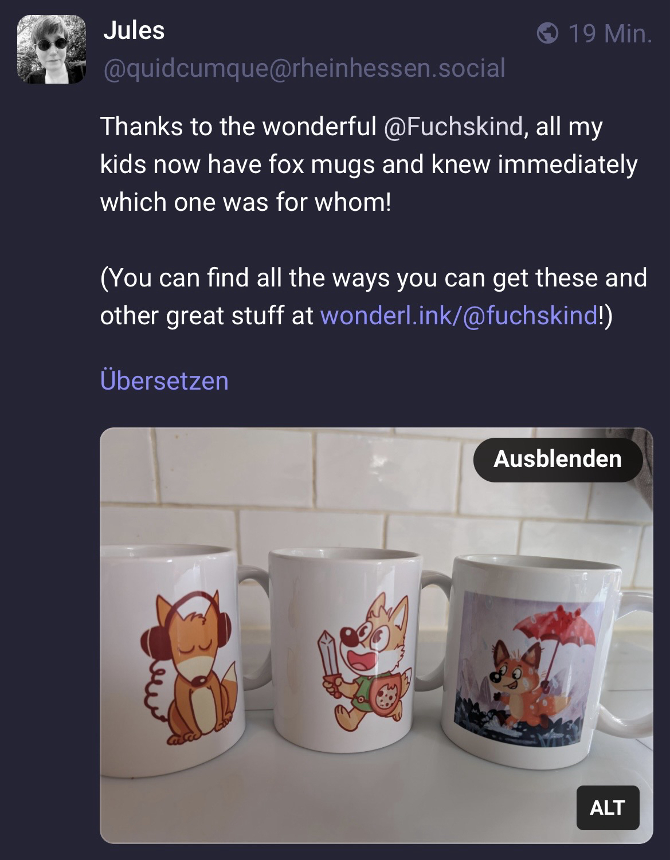
Task: Open Jules' profile avatar picture
Action: point(52,50)
